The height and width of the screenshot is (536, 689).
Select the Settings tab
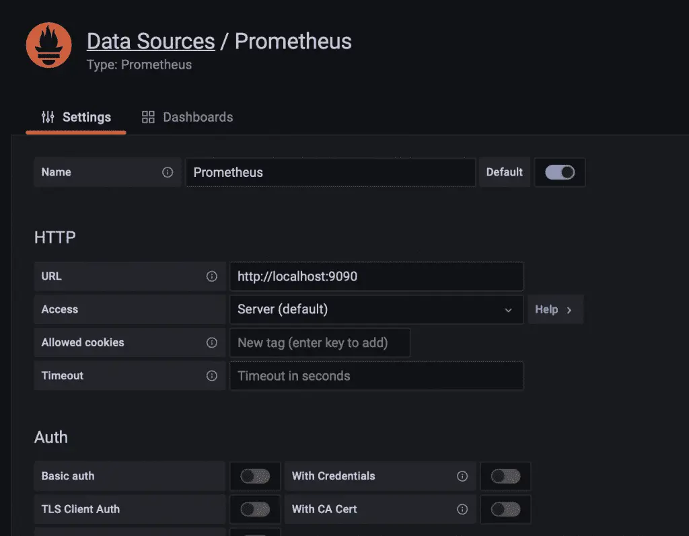76,117
